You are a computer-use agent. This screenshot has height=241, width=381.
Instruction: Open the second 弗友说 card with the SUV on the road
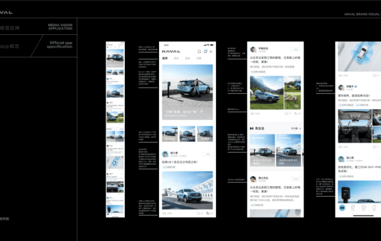288,151
